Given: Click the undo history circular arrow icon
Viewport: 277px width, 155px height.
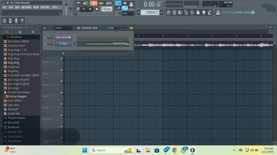Looking at the screenshot, I should [4, 21].
